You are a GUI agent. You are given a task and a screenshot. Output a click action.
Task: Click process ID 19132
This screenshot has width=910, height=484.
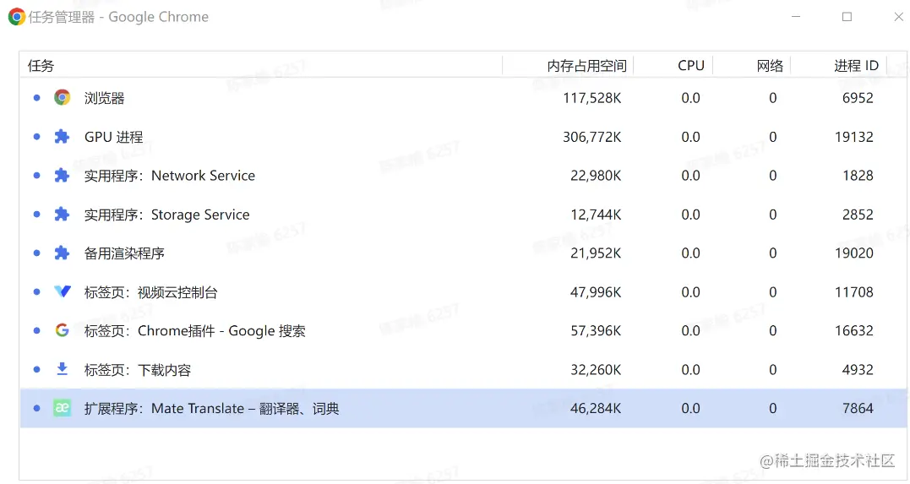(853, 137)
